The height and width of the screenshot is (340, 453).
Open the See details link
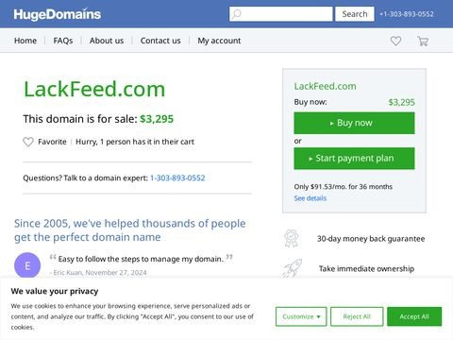(310, 198)
